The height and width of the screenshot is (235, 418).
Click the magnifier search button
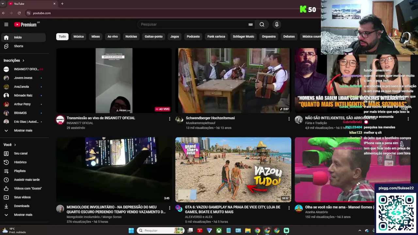click(262, 24)
